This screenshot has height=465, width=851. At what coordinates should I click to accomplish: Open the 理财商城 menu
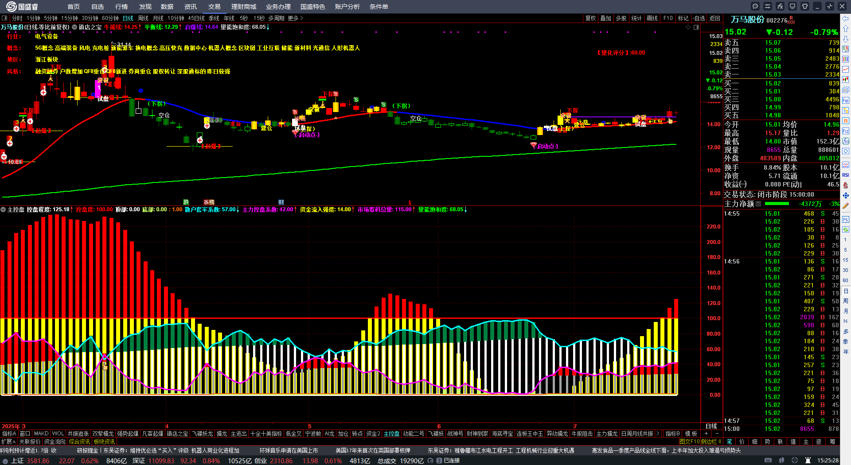(x=244, y=7)
